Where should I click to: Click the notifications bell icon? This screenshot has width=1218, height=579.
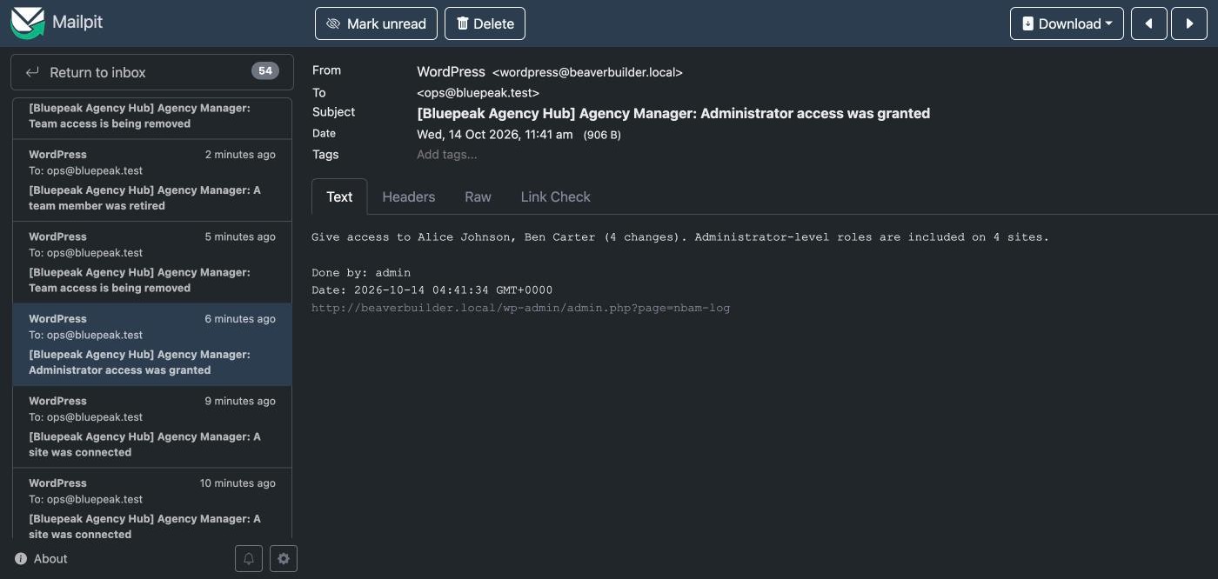(x=249, y=559)
